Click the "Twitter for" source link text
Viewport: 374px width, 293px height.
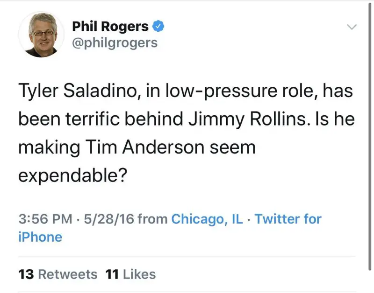tap(288, 218)
